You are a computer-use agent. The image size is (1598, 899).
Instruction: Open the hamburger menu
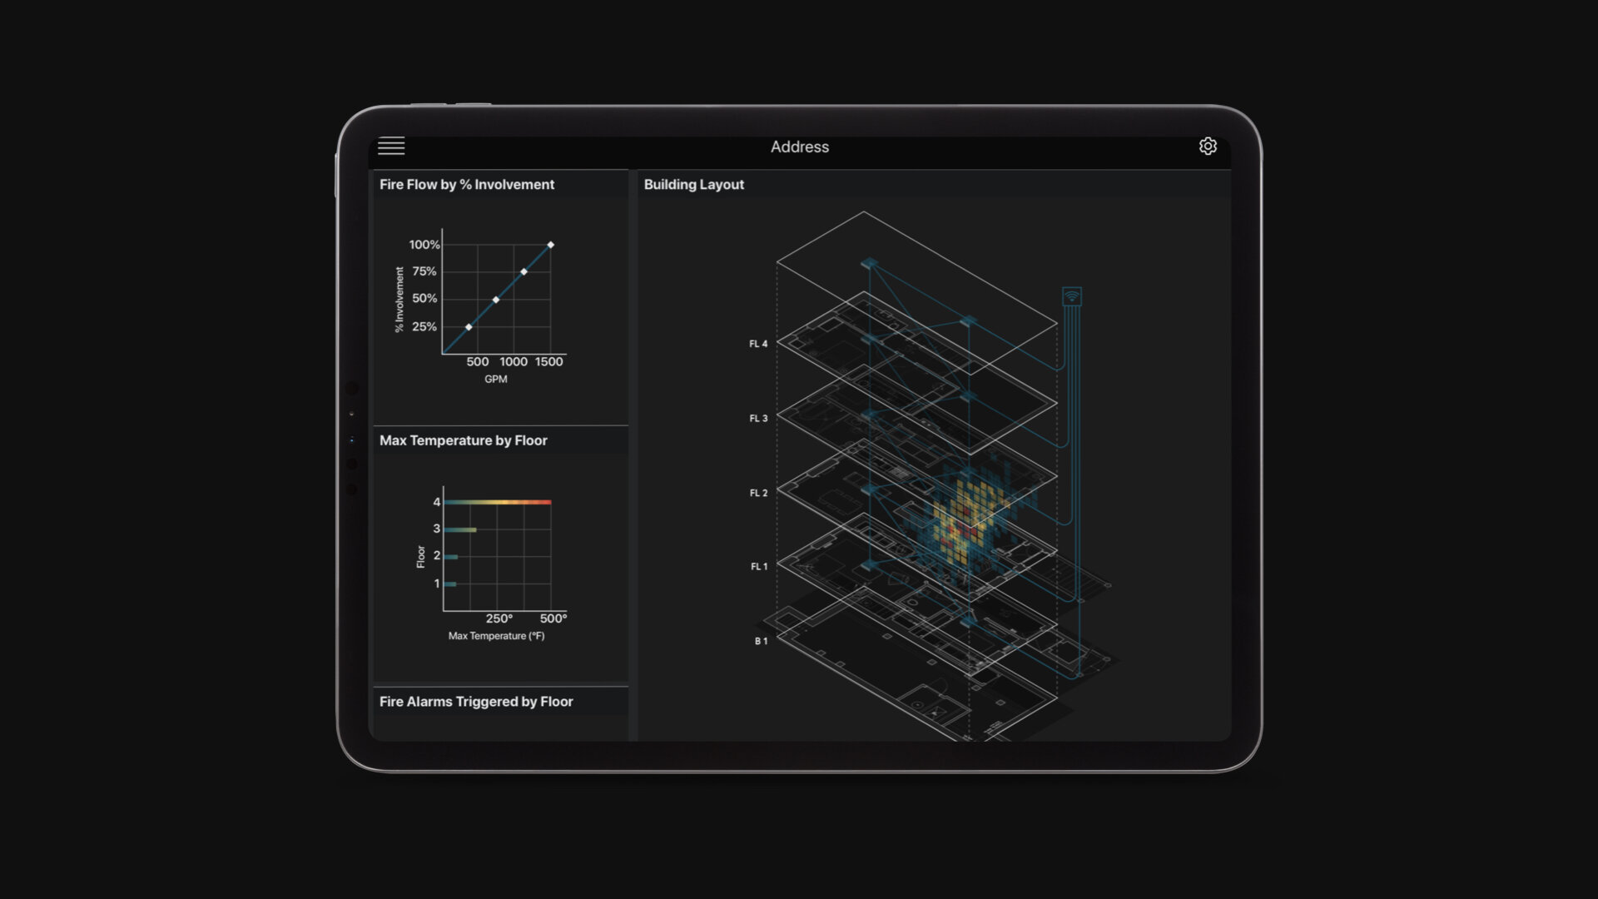click(x=391, y=147)
